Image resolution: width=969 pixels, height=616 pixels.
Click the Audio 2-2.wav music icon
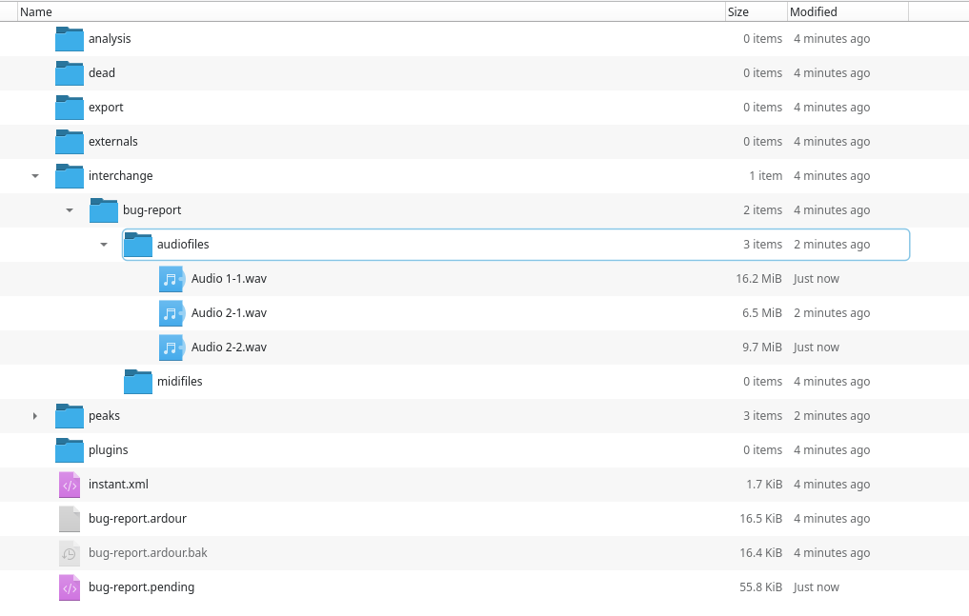pyautogui.click(x=172, y=348)
